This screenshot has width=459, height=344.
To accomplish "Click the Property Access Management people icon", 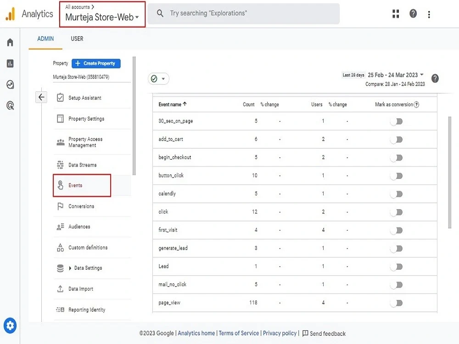I will coord(60,142).
